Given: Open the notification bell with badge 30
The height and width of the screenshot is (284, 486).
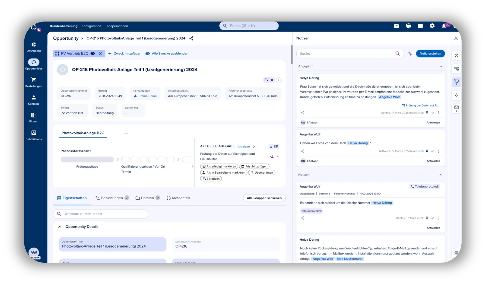Looking at the screenshot, I should click(444, 26).
